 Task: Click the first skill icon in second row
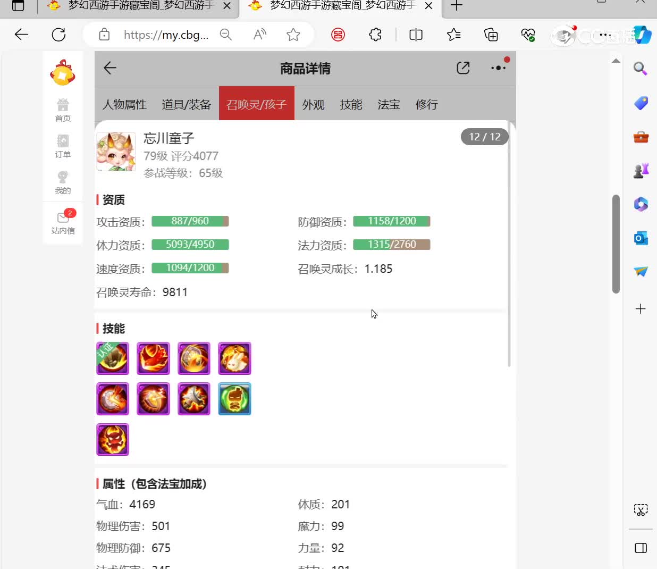113,399
